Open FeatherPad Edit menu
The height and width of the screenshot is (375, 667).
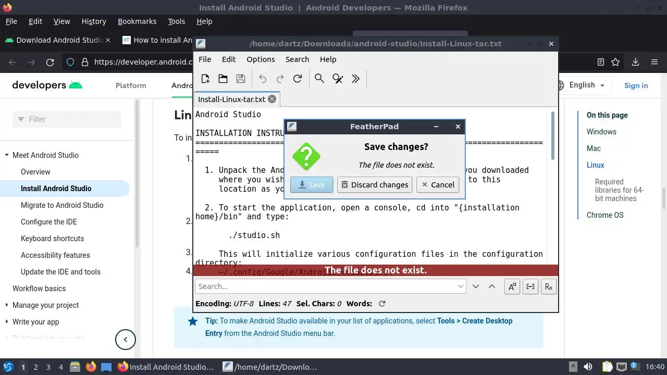tap(229, 59)
